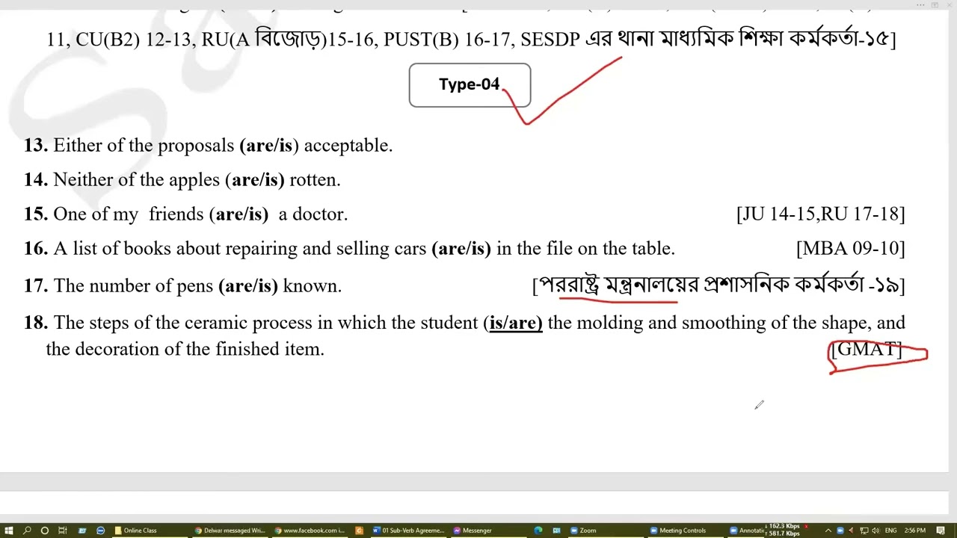Click the Bengali reference beside sentence 17
This screenshot has height=538, width=957.
[x=718, y=285]
